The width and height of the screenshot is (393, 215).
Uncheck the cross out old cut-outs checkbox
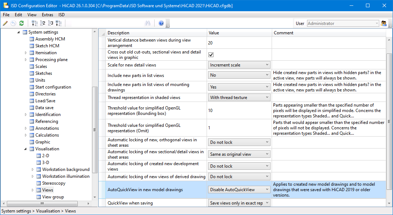coord(211,55)
